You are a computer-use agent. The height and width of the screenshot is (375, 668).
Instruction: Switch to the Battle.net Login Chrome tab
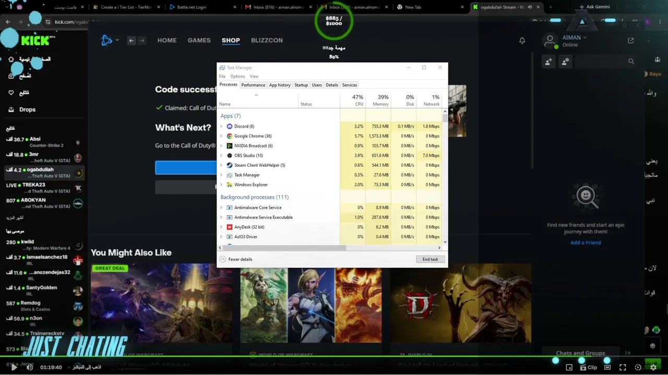[x=202, y=7]
